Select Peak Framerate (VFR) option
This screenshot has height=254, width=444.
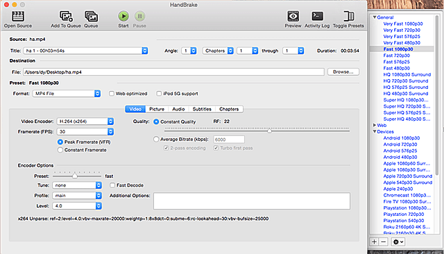(60, 142)
